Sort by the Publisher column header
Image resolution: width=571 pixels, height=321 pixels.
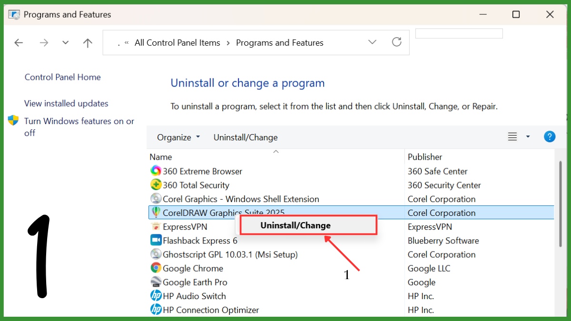[x=425, y=157]
